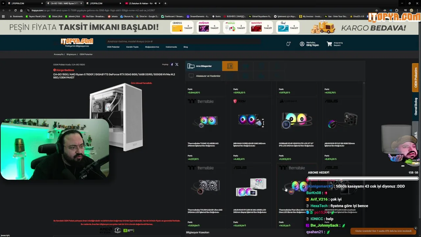
Task: Open the notification bell icon
Action: pyautogui.click(x=288, y=44)
